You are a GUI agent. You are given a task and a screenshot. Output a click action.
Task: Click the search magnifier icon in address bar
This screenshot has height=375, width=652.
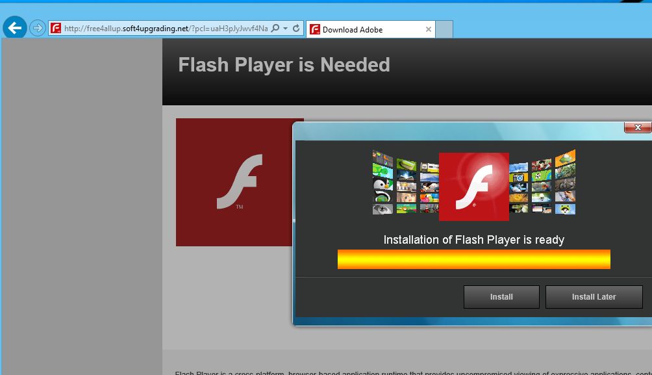pyautogui.click(x=275, y=29)
